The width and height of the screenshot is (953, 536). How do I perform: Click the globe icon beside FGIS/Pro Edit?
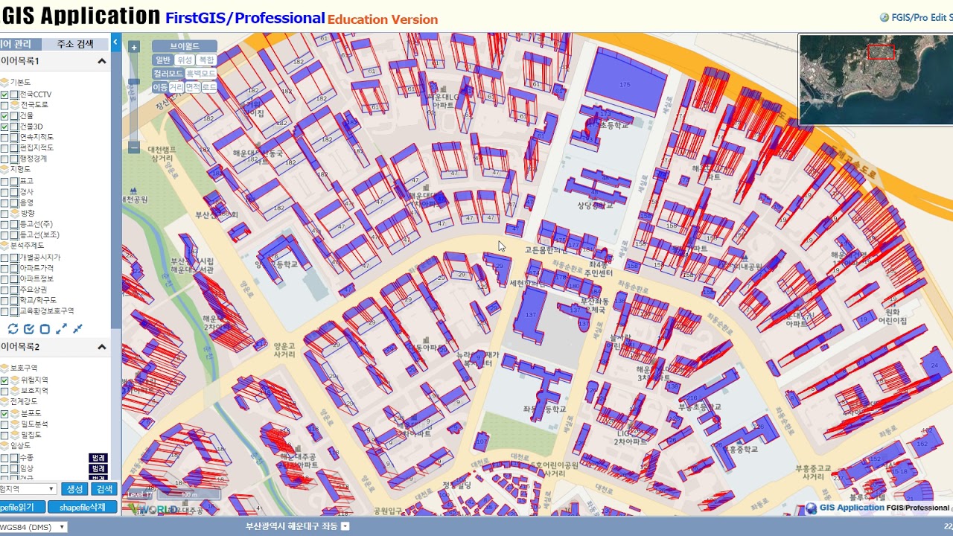coord(885,17)
